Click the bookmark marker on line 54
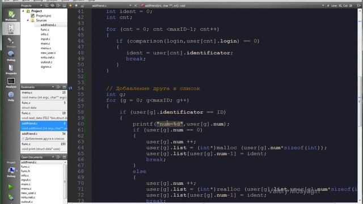The width and height of the screenshot is (363, 204). tap(70, 88)
